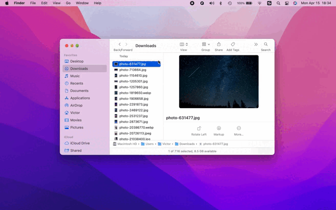This screenshot has width=336, height=210.
Task: Open Desktop in the sidebar
Action: pos(85,61)
